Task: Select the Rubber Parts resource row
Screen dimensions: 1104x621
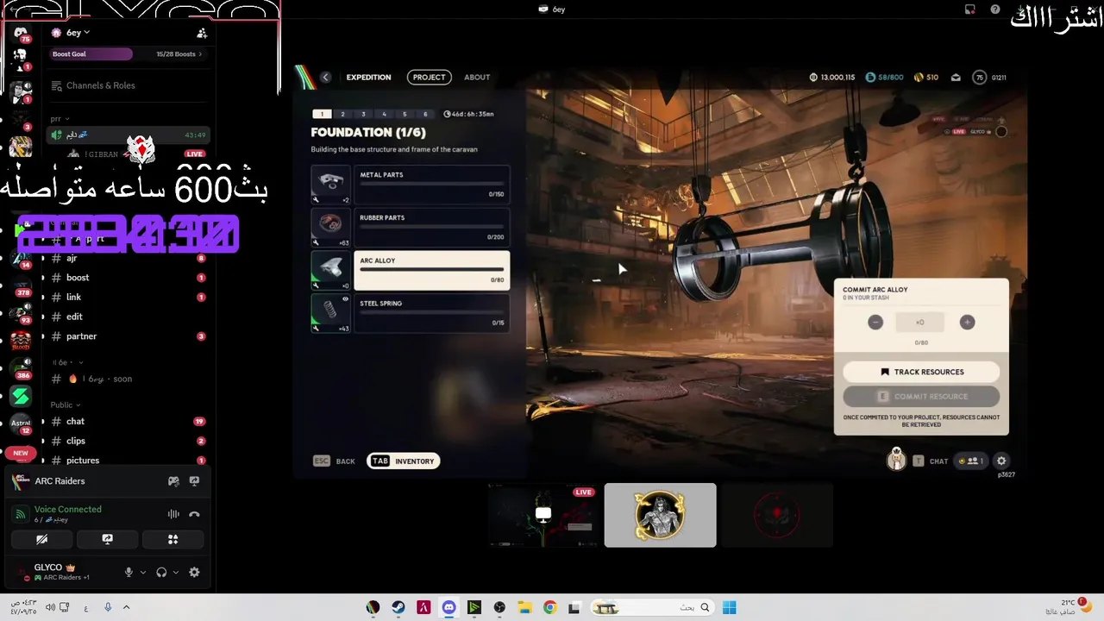Action: coord(432,228)
